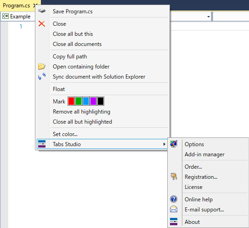The height and width of the screenshot is (228, 249).
Task: Select Save Program.cs menu entry
Action: pos(102,11)
